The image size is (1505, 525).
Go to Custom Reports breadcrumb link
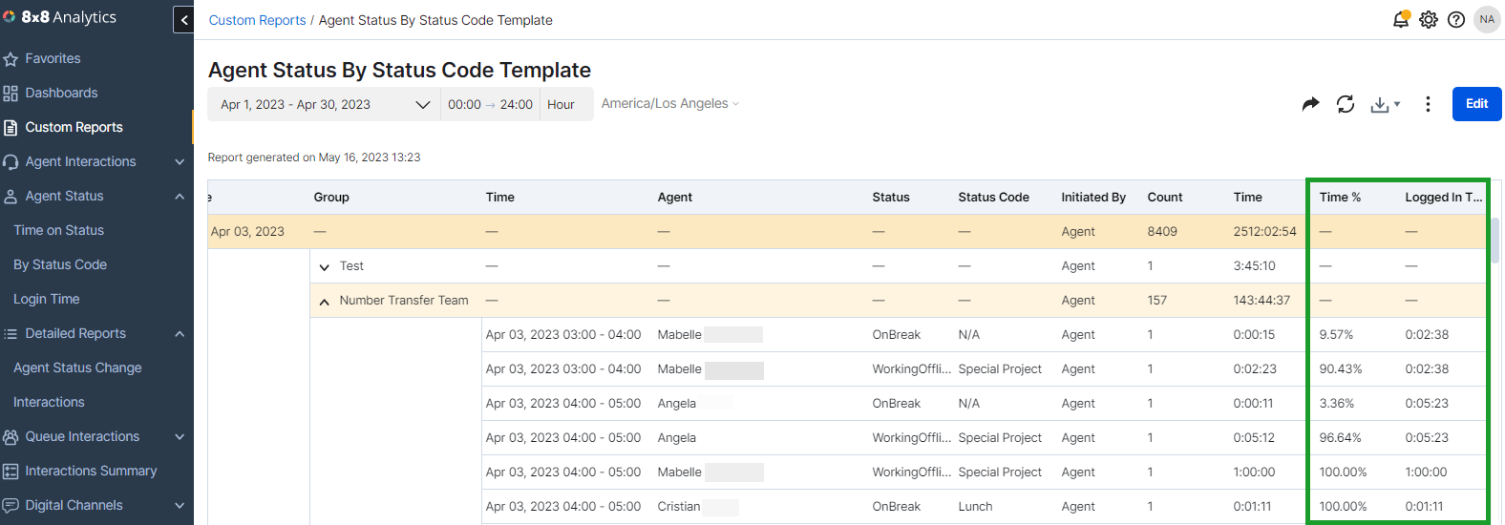pos(257,20)
